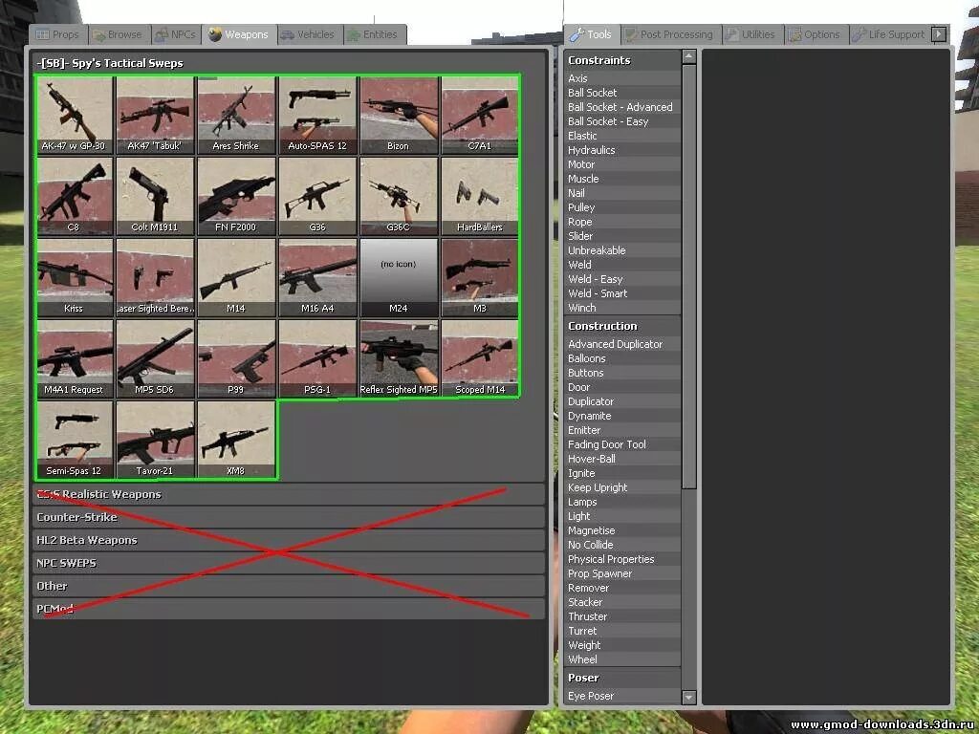The image size is (979, 734).
Task: Collapse the -[SB]- Spy's Tactical Sweps category
Action: click(x=289, y=63)
